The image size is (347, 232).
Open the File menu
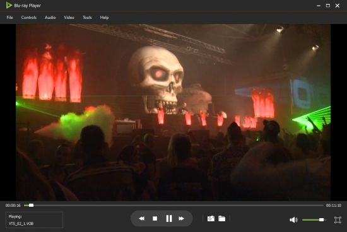tap(9, 18)
